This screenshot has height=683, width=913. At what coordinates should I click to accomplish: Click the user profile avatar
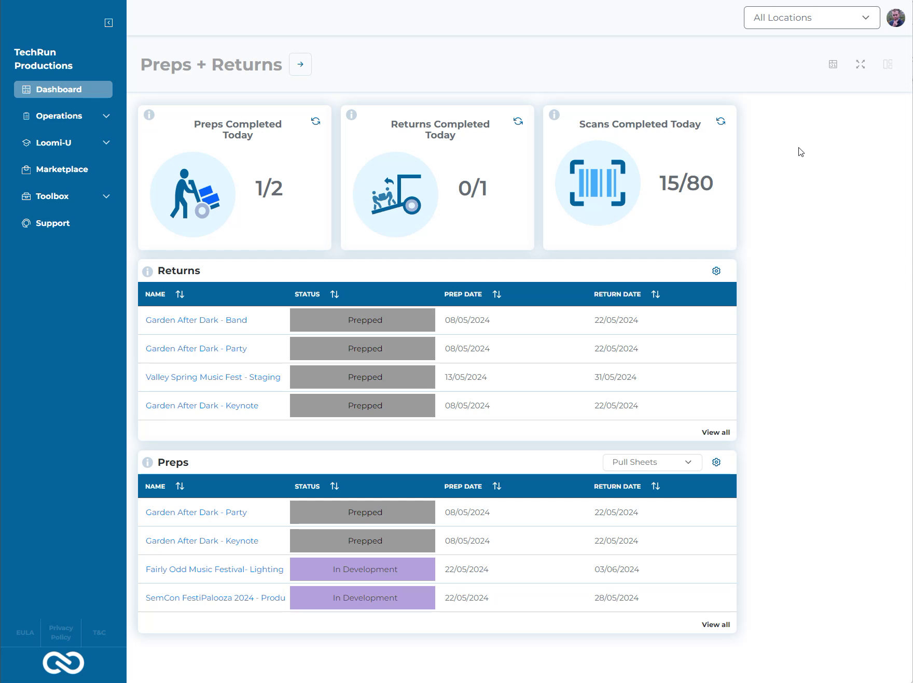(895, 18)
